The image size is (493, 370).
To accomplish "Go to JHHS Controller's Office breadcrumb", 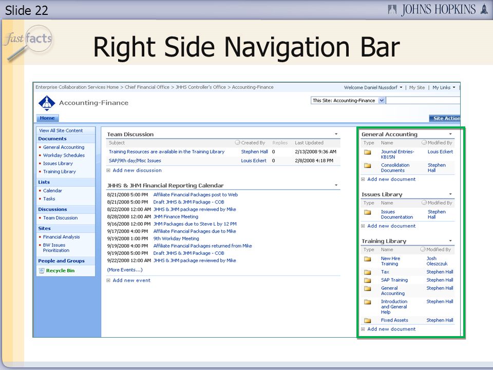I will [x=201, y=87].
